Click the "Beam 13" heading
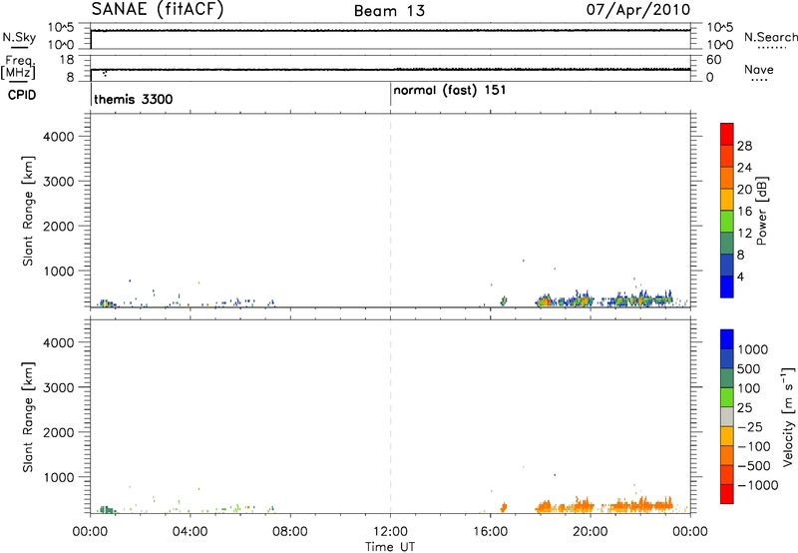 (389, 11)
